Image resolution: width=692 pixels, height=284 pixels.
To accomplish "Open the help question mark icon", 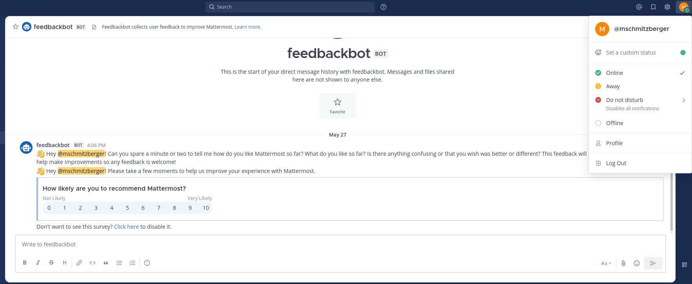I will 383,7.
